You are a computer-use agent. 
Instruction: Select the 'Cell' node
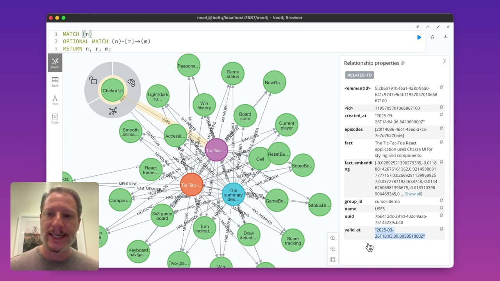pos(260,159)
